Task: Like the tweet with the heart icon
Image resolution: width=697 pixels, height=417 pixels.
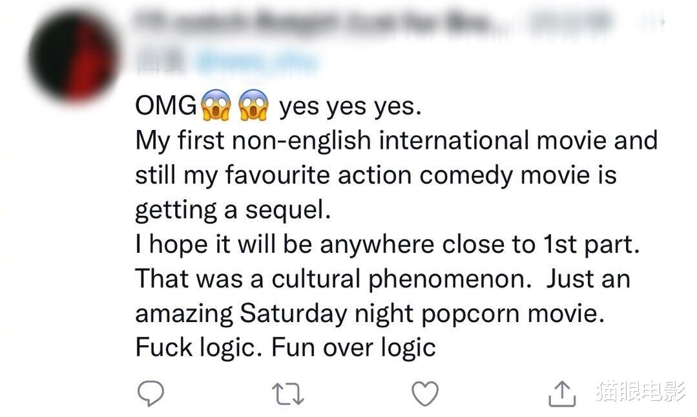Action: tap(425, 394)
